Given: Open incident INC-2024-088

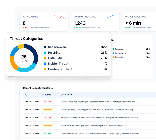Looking at the screenshot, I should (x=32, y=134).
